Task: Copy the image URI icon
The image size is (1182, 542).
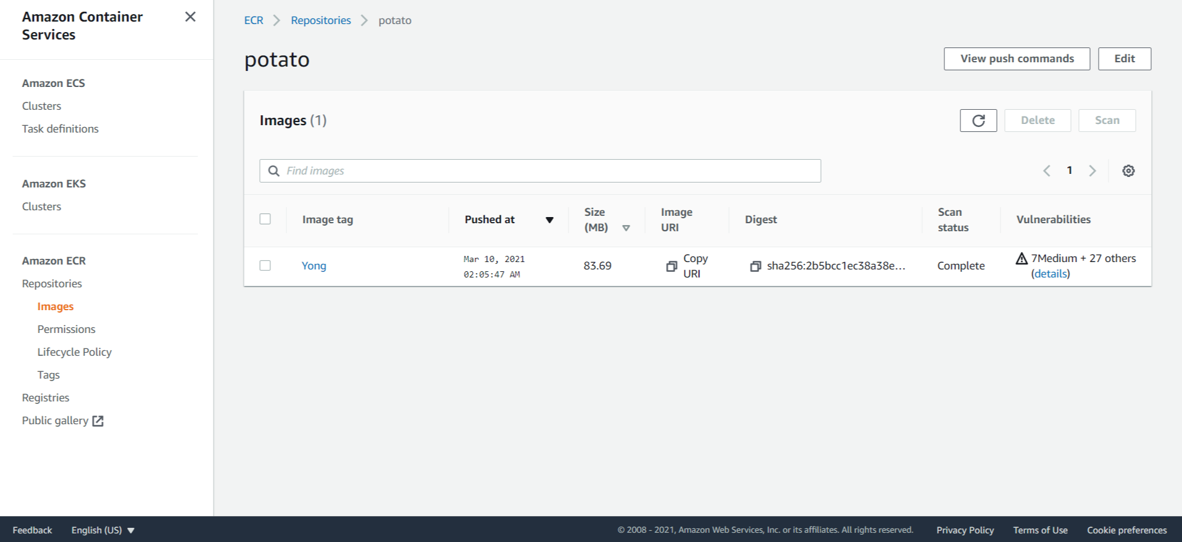Action: (x=672, y=266)
